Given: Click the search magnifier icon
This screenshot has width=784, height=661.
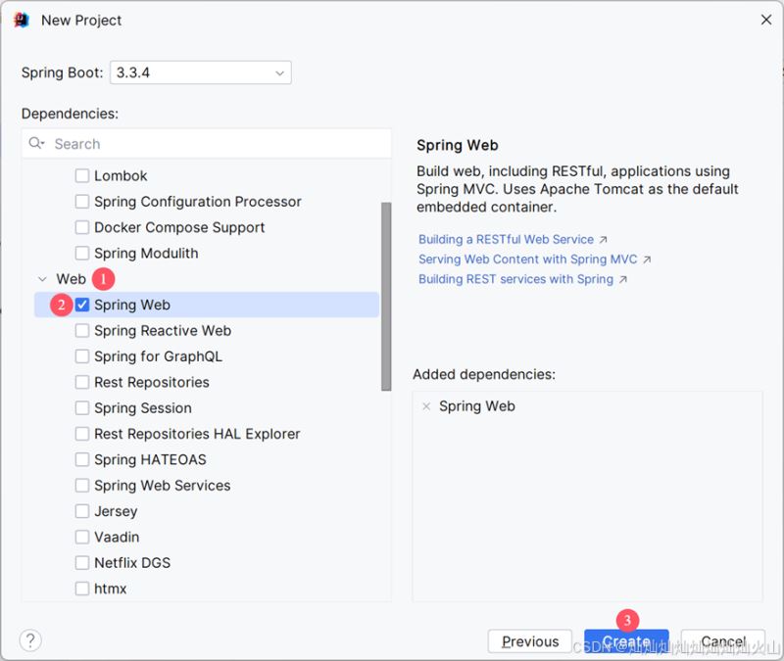Looking at the screenshot, I should click(x=36, y=143).
